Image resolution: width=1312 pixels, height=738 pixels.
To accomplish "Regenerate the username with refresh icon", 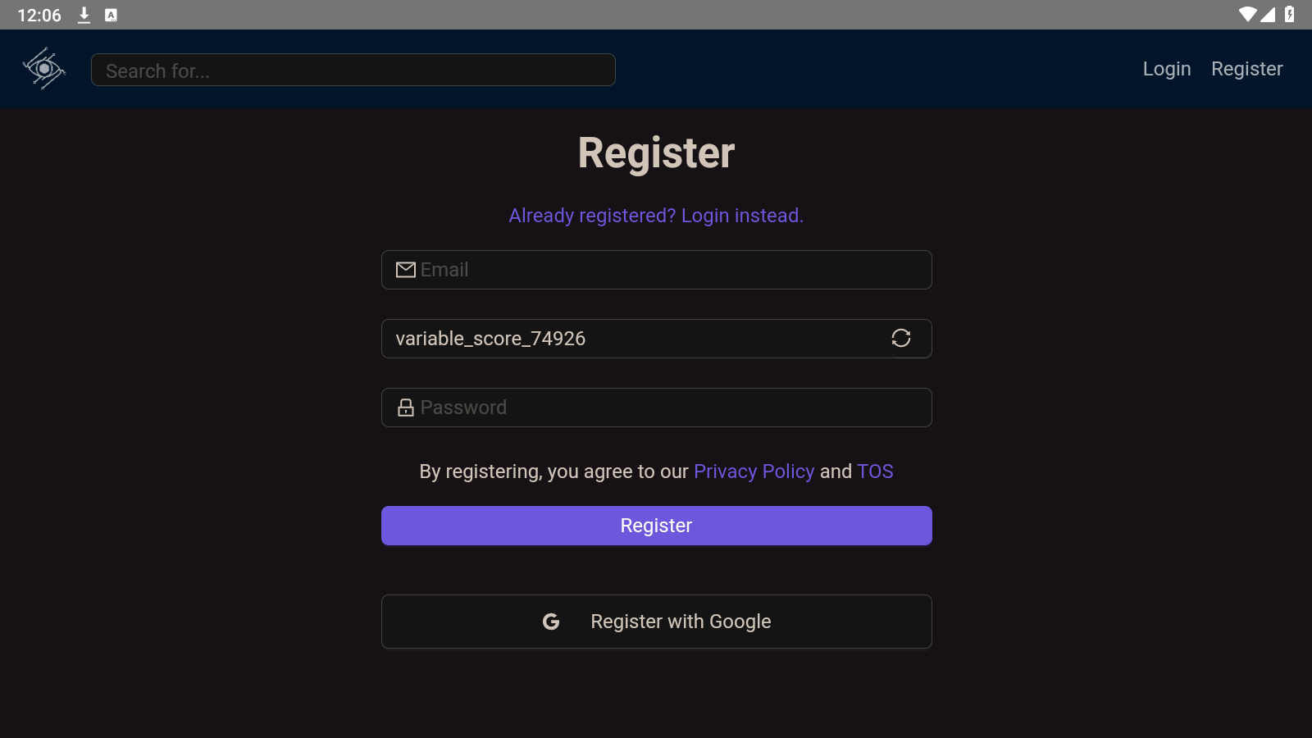I will (x=901, y=338).
